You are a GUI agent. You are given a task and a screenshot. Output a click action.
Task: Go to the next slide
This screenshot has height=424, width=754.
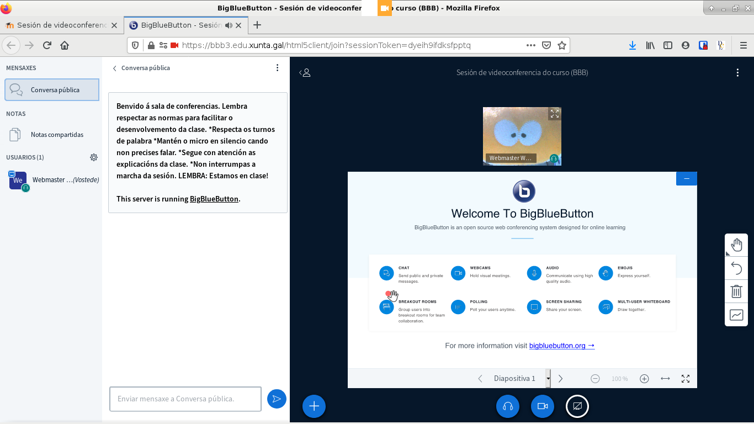click(561, 379)
